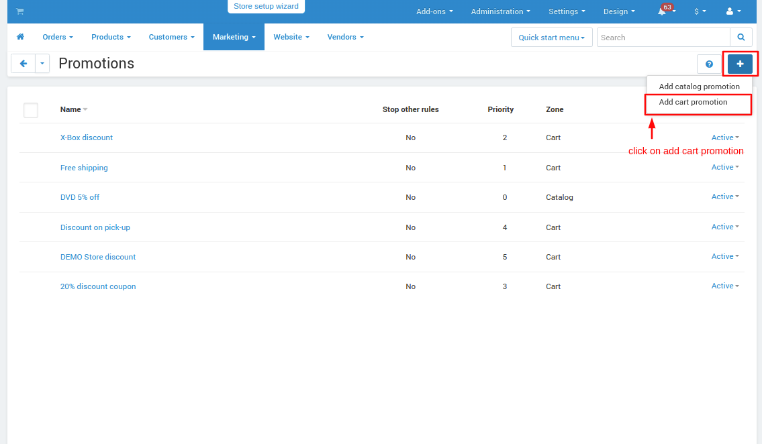Open the Marketing navigation menu
Viewport: 762px width, 444px height.
tap(234, 37)
